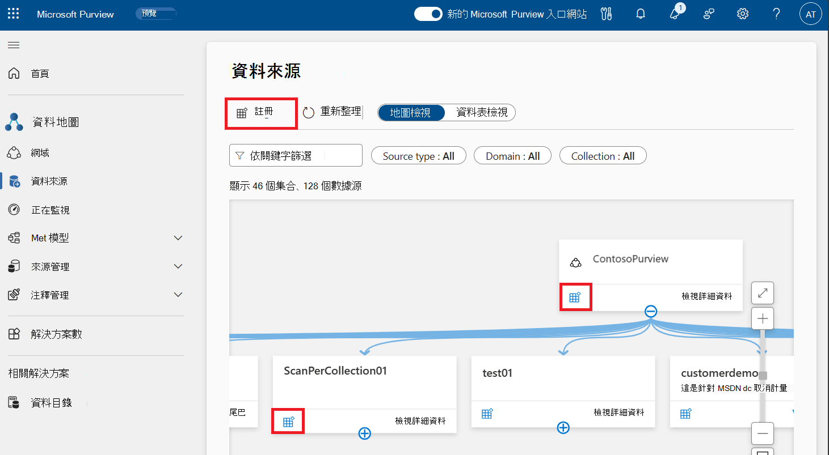Click the 資料目錄 catalog icon in sidebar

pyautogui.click(x=14, y=403)
